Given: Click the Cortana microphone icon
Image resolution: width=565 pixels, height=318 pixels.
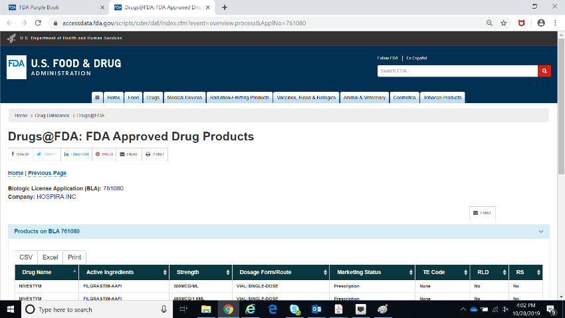Looking at the screenshot, I should click(x=164, y=309).
